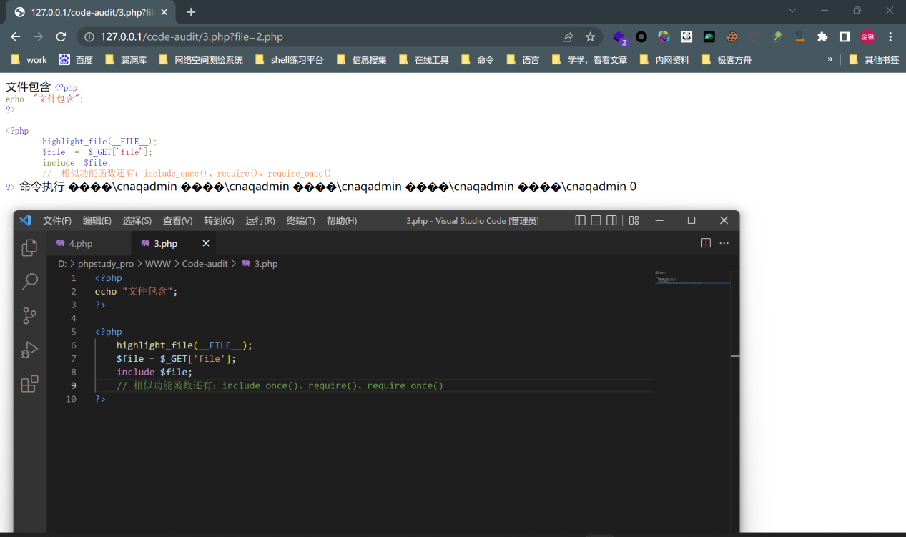Show hidden bookmarks with the double chevron
The height and width of the screenshot is (537, 906).
[830, 59]
